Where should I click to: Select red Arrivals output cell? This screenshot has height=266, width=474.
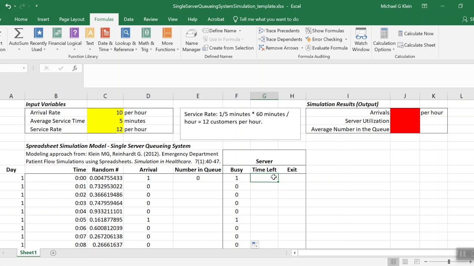click(405, 112)
